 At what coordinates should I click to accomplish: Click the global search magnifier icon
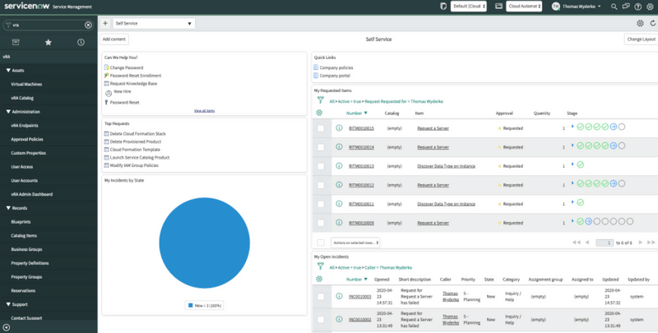pyautogui.click(x=613, y=7)
